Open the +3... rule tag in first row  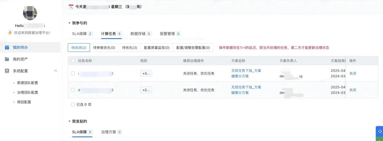point(146,74)
